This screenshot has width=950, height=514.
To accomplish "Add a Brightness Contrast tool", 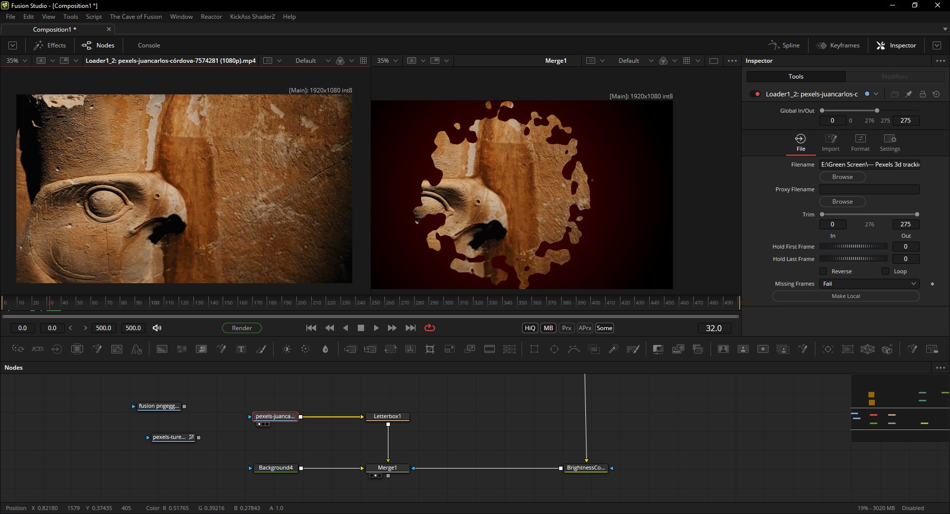I will (x=286, y=349).
